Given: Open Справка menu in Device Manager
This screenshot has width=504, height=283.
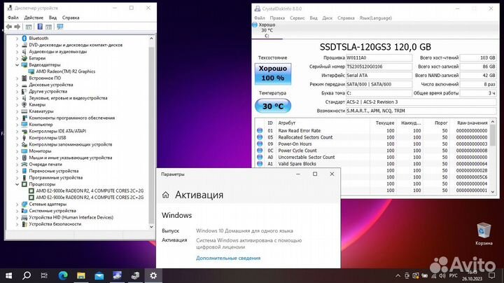Looking at the screenshot, I should point(71,18).
